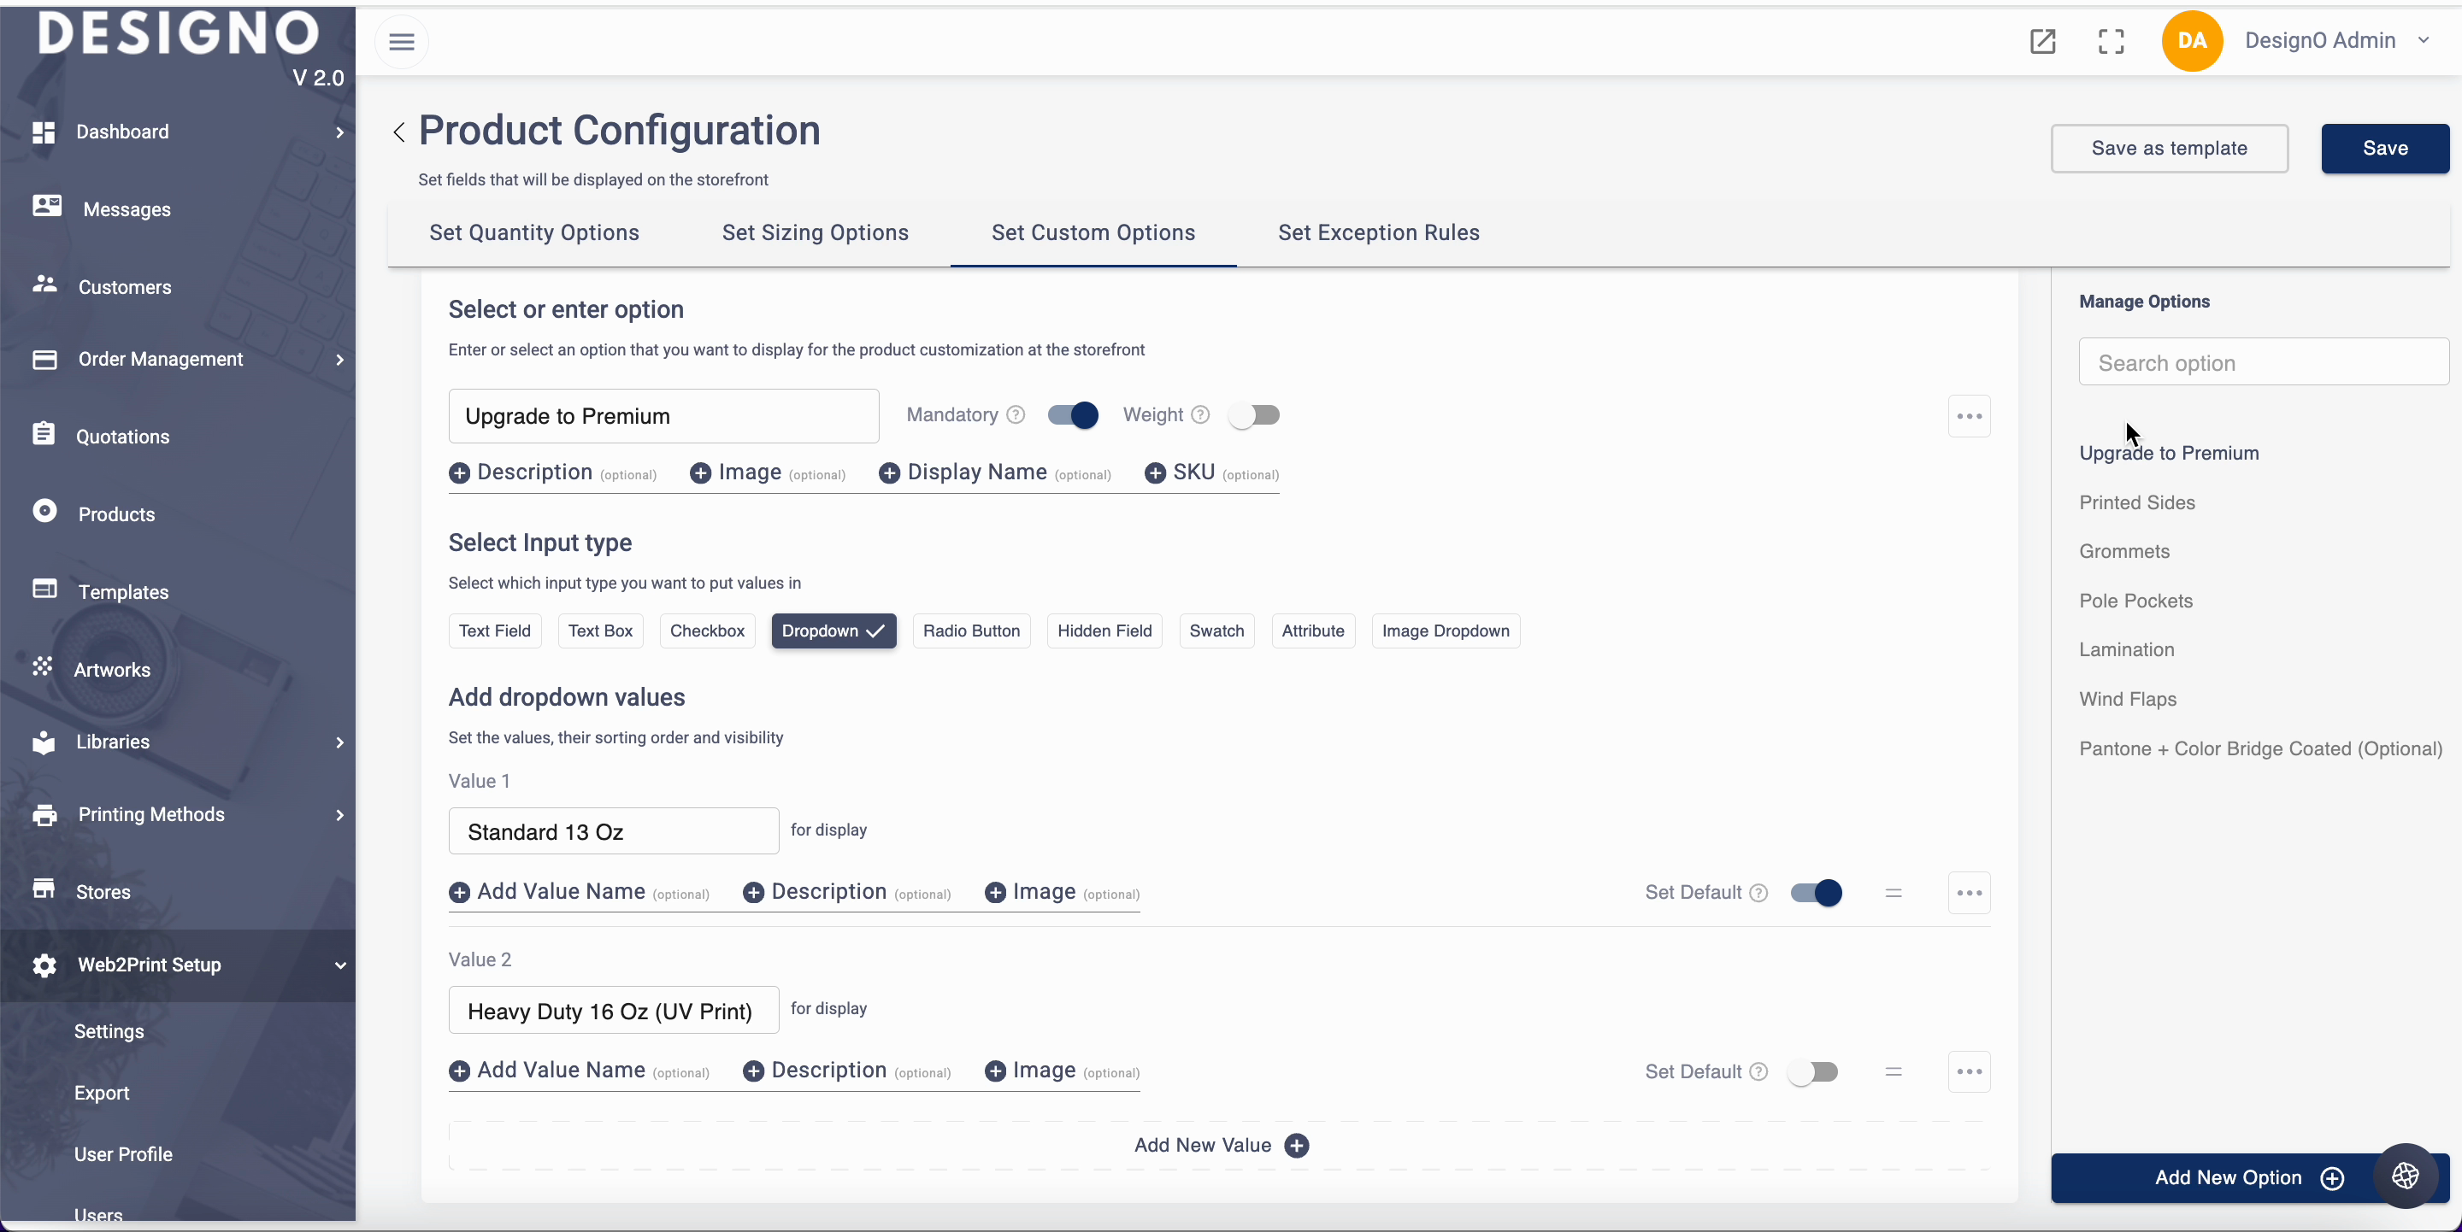
Task: Click the back arrow beside Product Configuration
Action: (x=398, y=132)
